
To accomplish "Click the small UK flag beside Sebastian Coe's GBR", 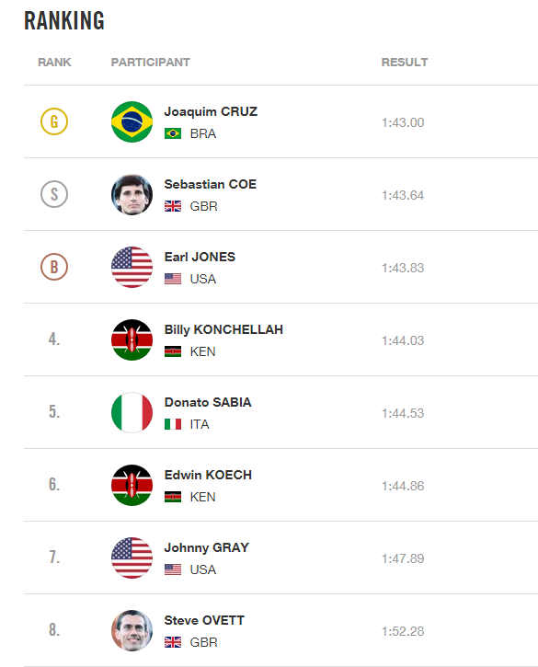I will coord(173,206).
